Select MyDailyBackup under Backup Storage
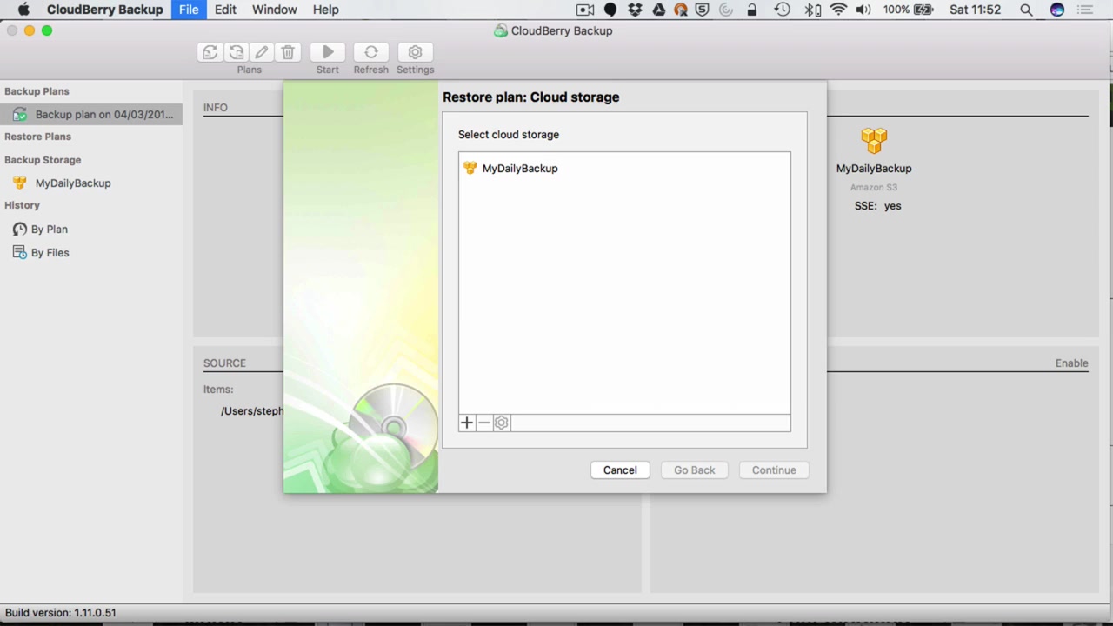Screen dimensions: 1113x626 click(73, 183)
